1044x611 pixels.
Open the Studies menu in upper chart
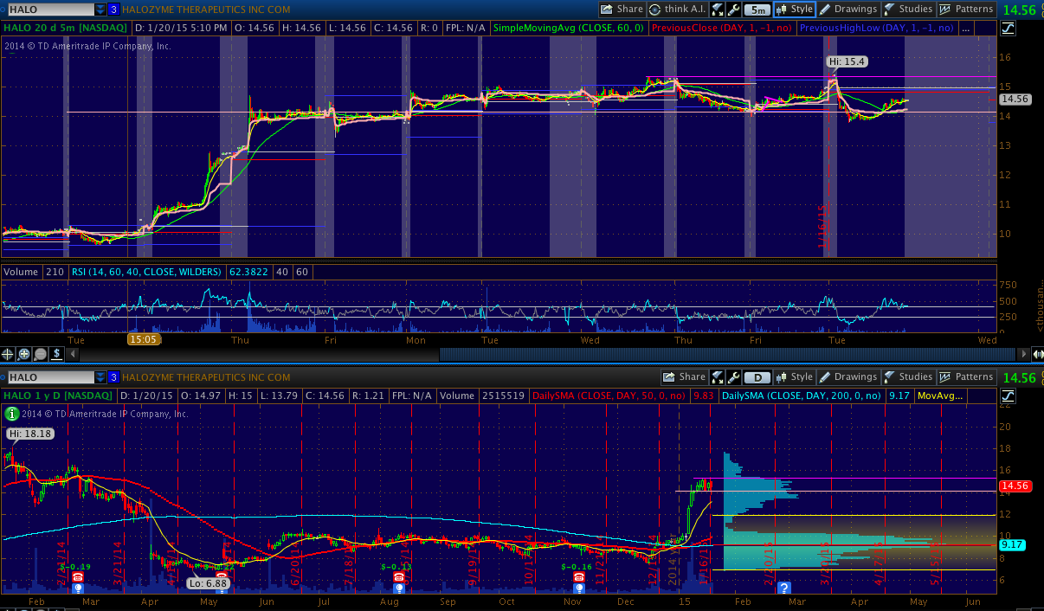[x=907, y=10]
